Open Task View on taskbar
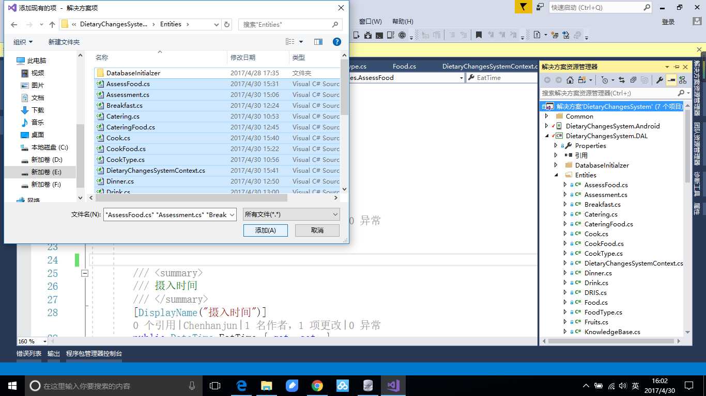The width and height of the screenshot is (706, 396). tap(215, 386)
